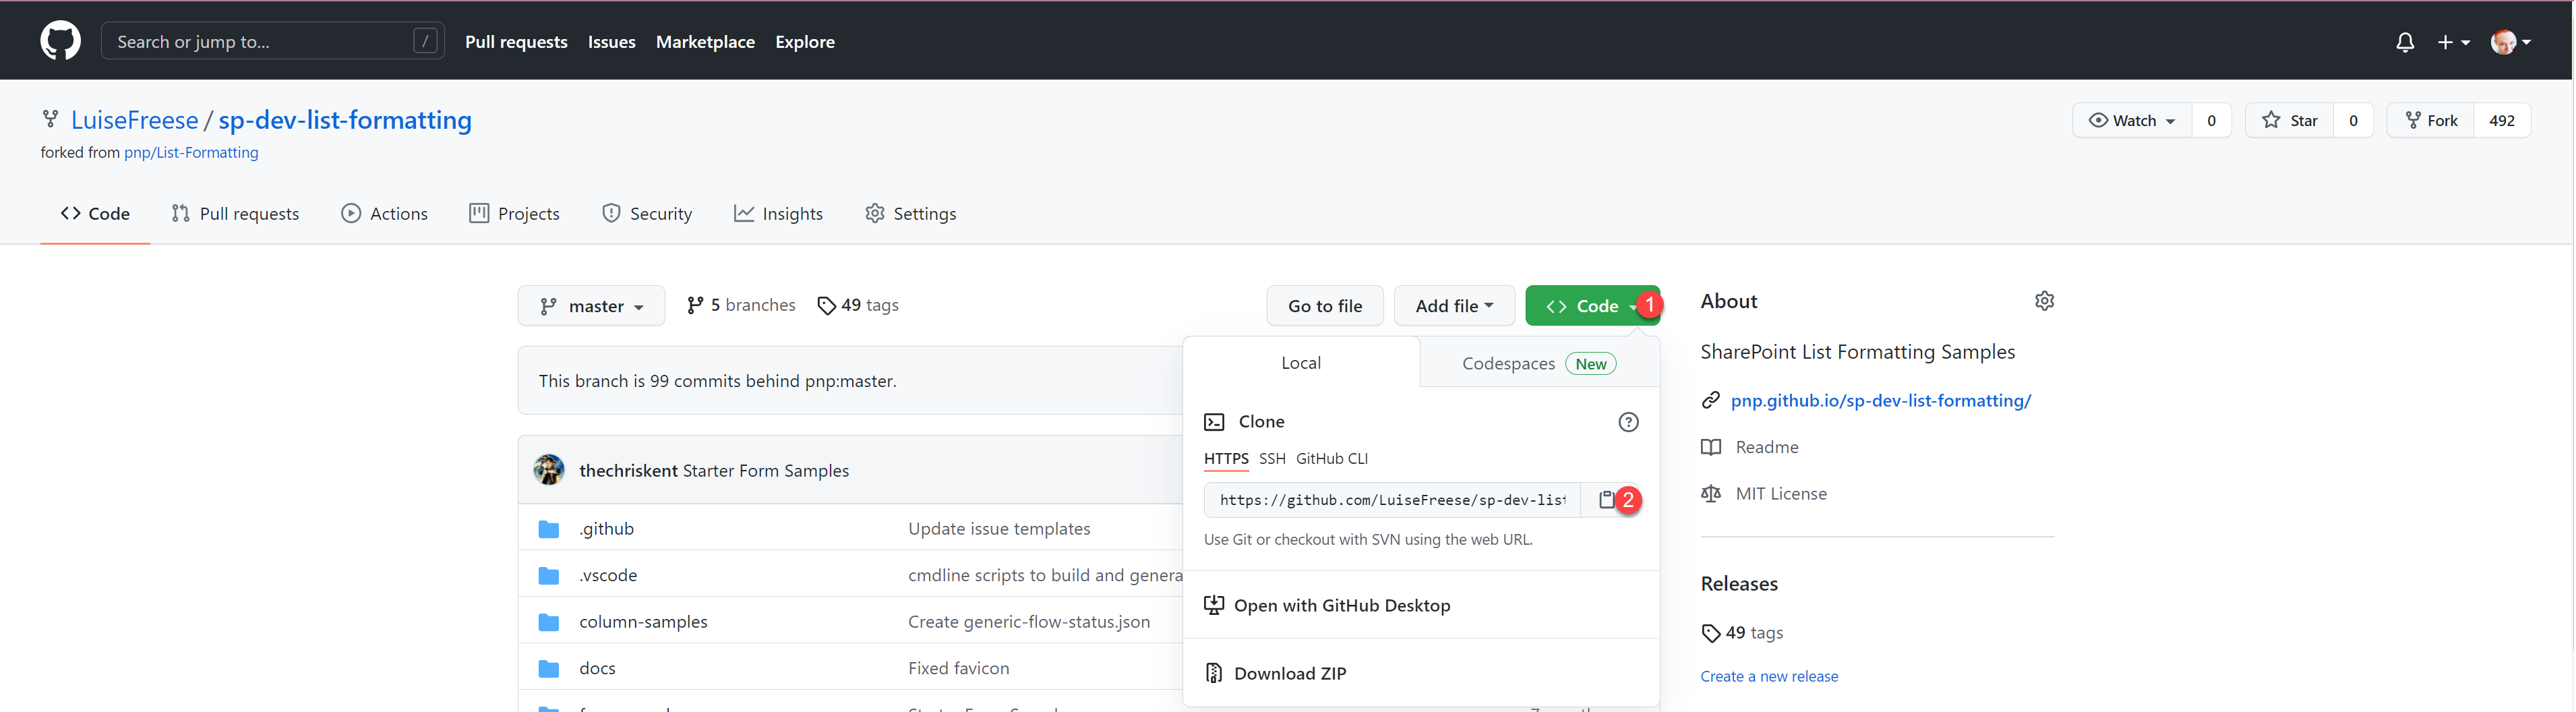Click the GitHub Octocat logo
This screenshot has height=712, width=2576.
[x=60, y=41]
